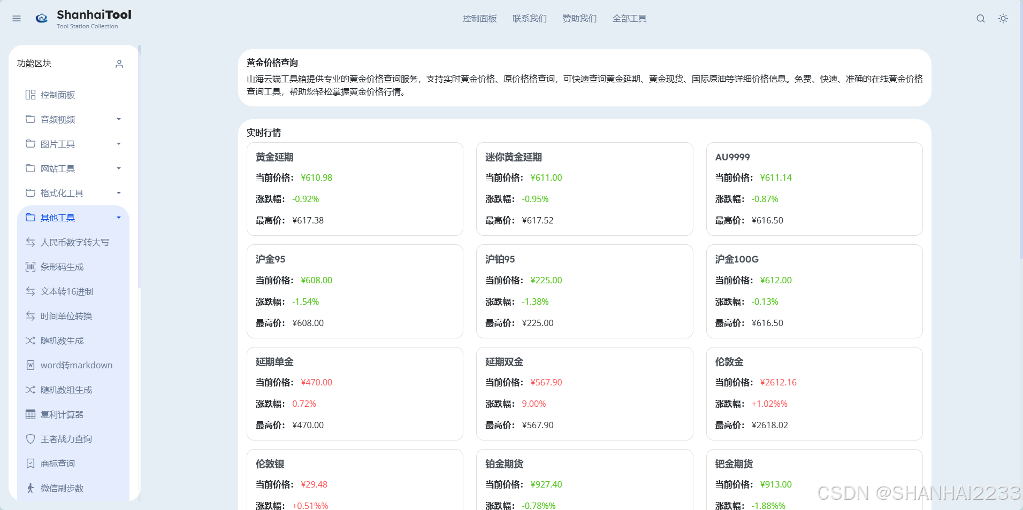
Task: Click the 迷你黄金延期 card title
Action: tap(514, 157)
